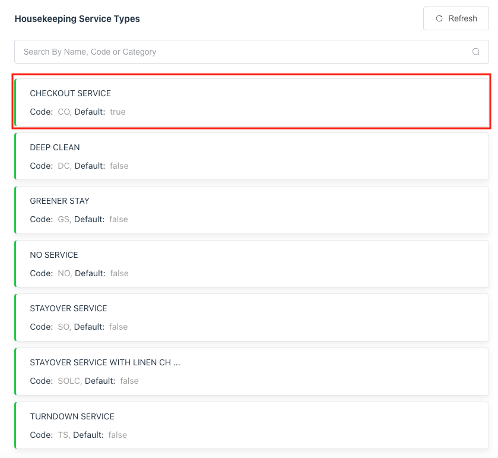Viewport: 498px width, 458px height.
Task: Select the GREENER STAY entry title
Action: [x=59, y=201]
